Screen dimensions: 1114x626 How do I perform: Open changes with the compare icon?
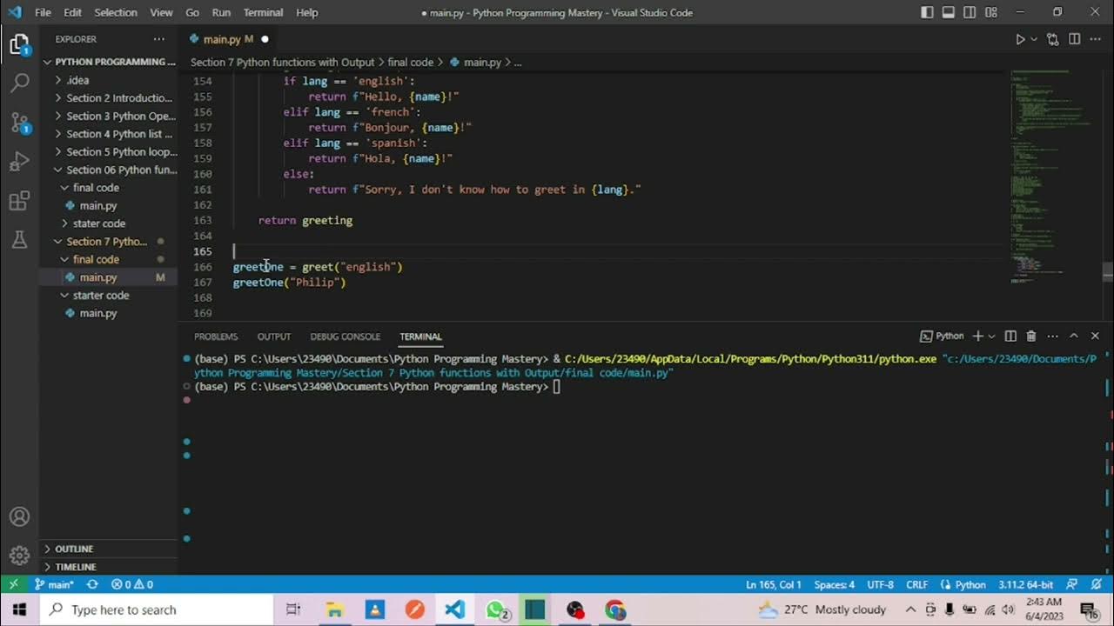(x=1053, y=39)
